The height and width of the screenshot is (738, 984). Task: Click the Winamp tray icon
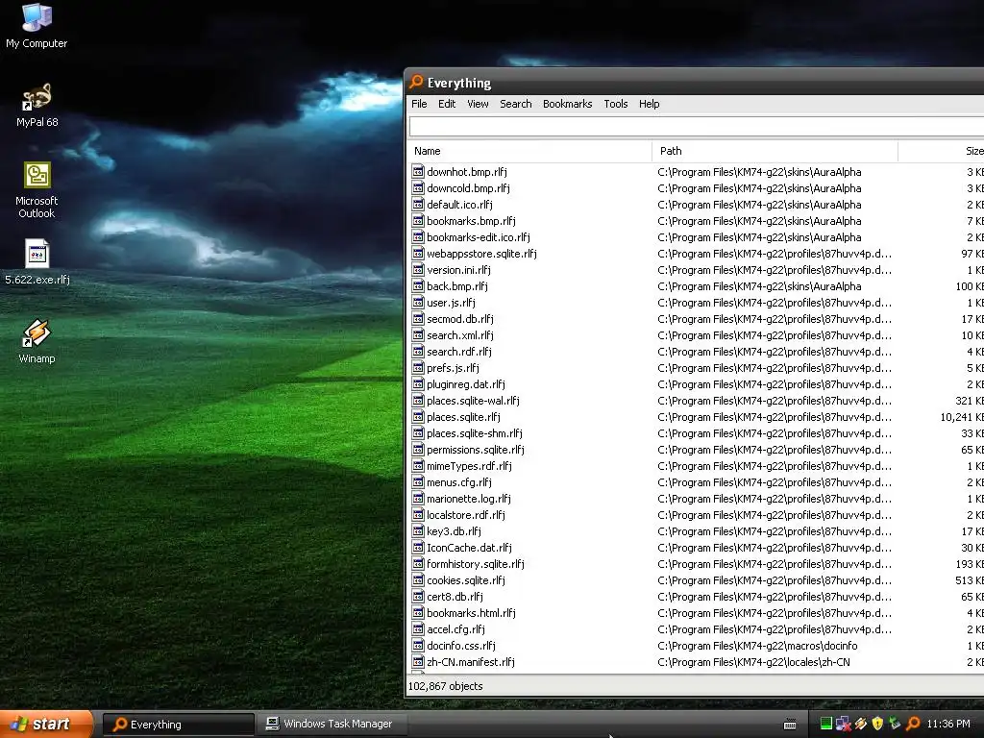[860, 724]
